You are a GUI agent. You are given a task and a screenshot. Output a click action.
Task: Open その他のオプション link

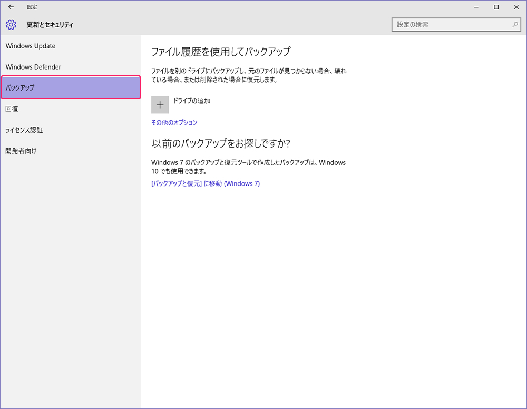[174, 123]
